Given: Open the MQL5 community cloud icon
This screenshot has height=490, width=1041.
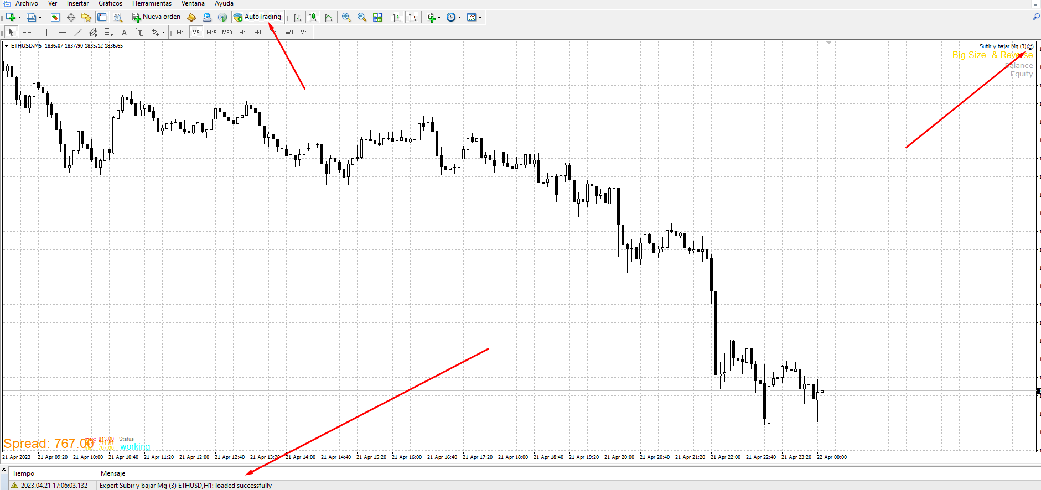Looking at the screenshot, I should [207, 17].
